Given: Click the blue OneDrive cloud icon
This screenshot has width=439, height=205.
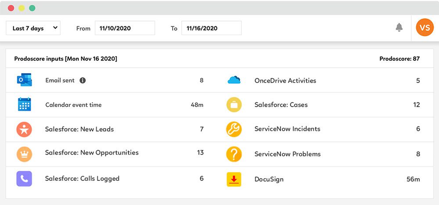Looking at the screenshot, I should point(234,80).
